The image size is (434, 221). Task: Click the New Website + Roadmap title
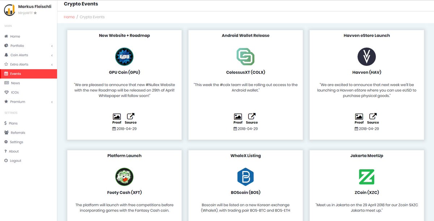124,36
